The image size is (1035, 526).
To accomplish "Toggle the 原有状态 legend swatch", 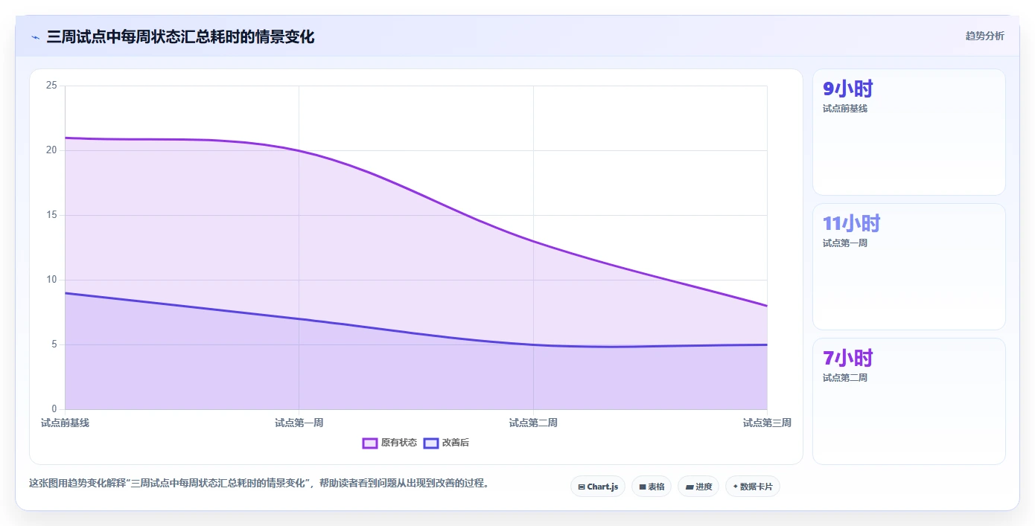I will click(x=370, y=443).
